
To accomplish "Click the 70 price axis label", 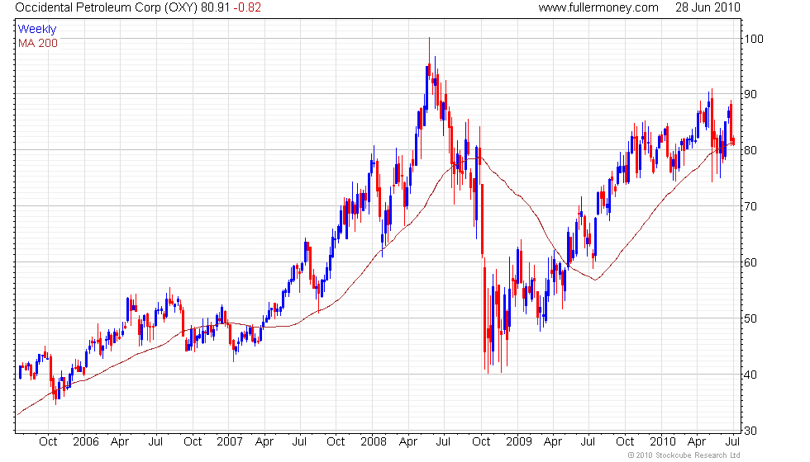I will tap(750, 207).
